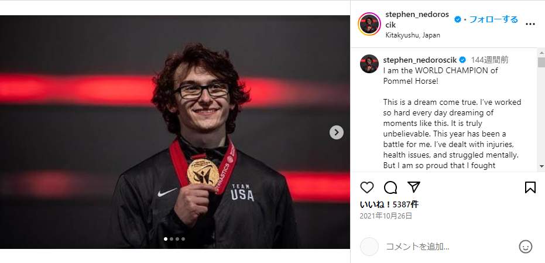Click the verified badge next to caption username
Screen dimensions: 545x263
click(x=462, y=60)
